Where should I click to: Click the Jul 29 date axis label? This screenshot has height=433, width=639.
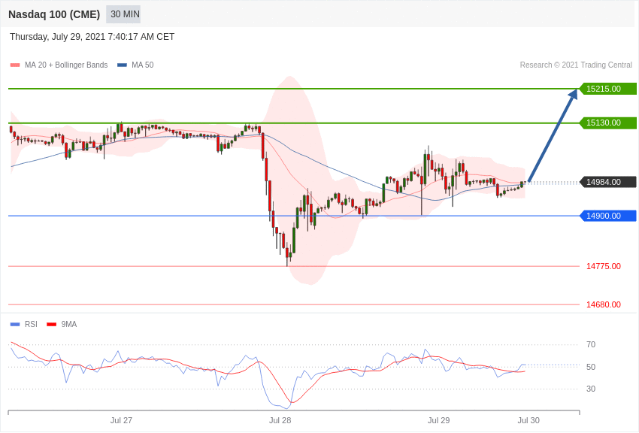[x=438, y=420]
